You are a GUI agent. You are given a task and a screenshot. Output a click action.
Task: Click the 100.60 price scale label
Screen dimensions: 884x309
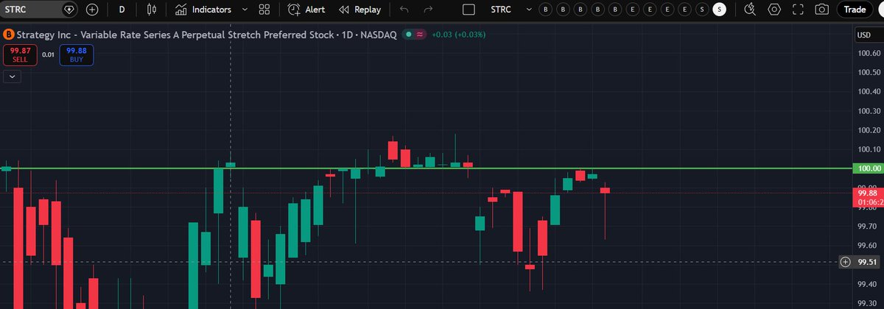pyautogui.click(x=870, y=54)
